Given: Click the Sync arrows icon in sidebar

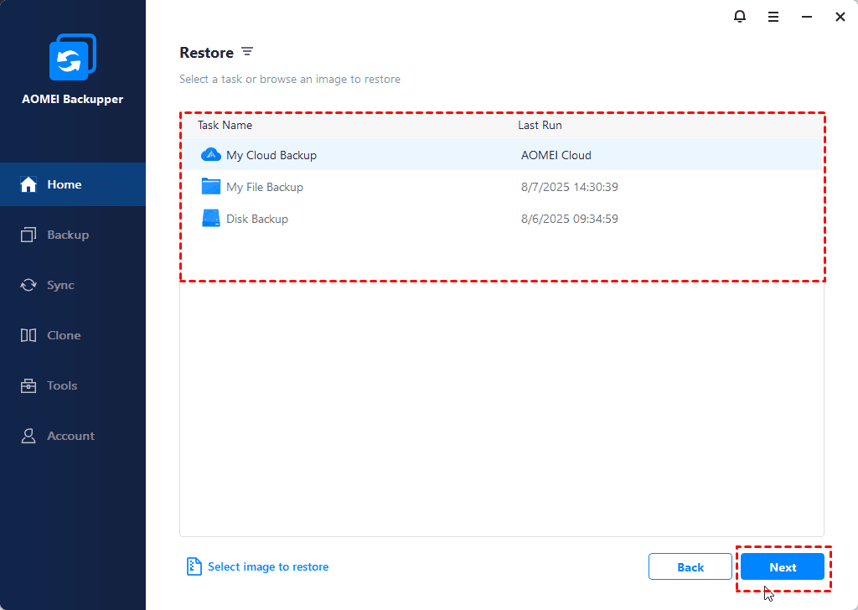Looking at the screenshot, I should 28,285.
